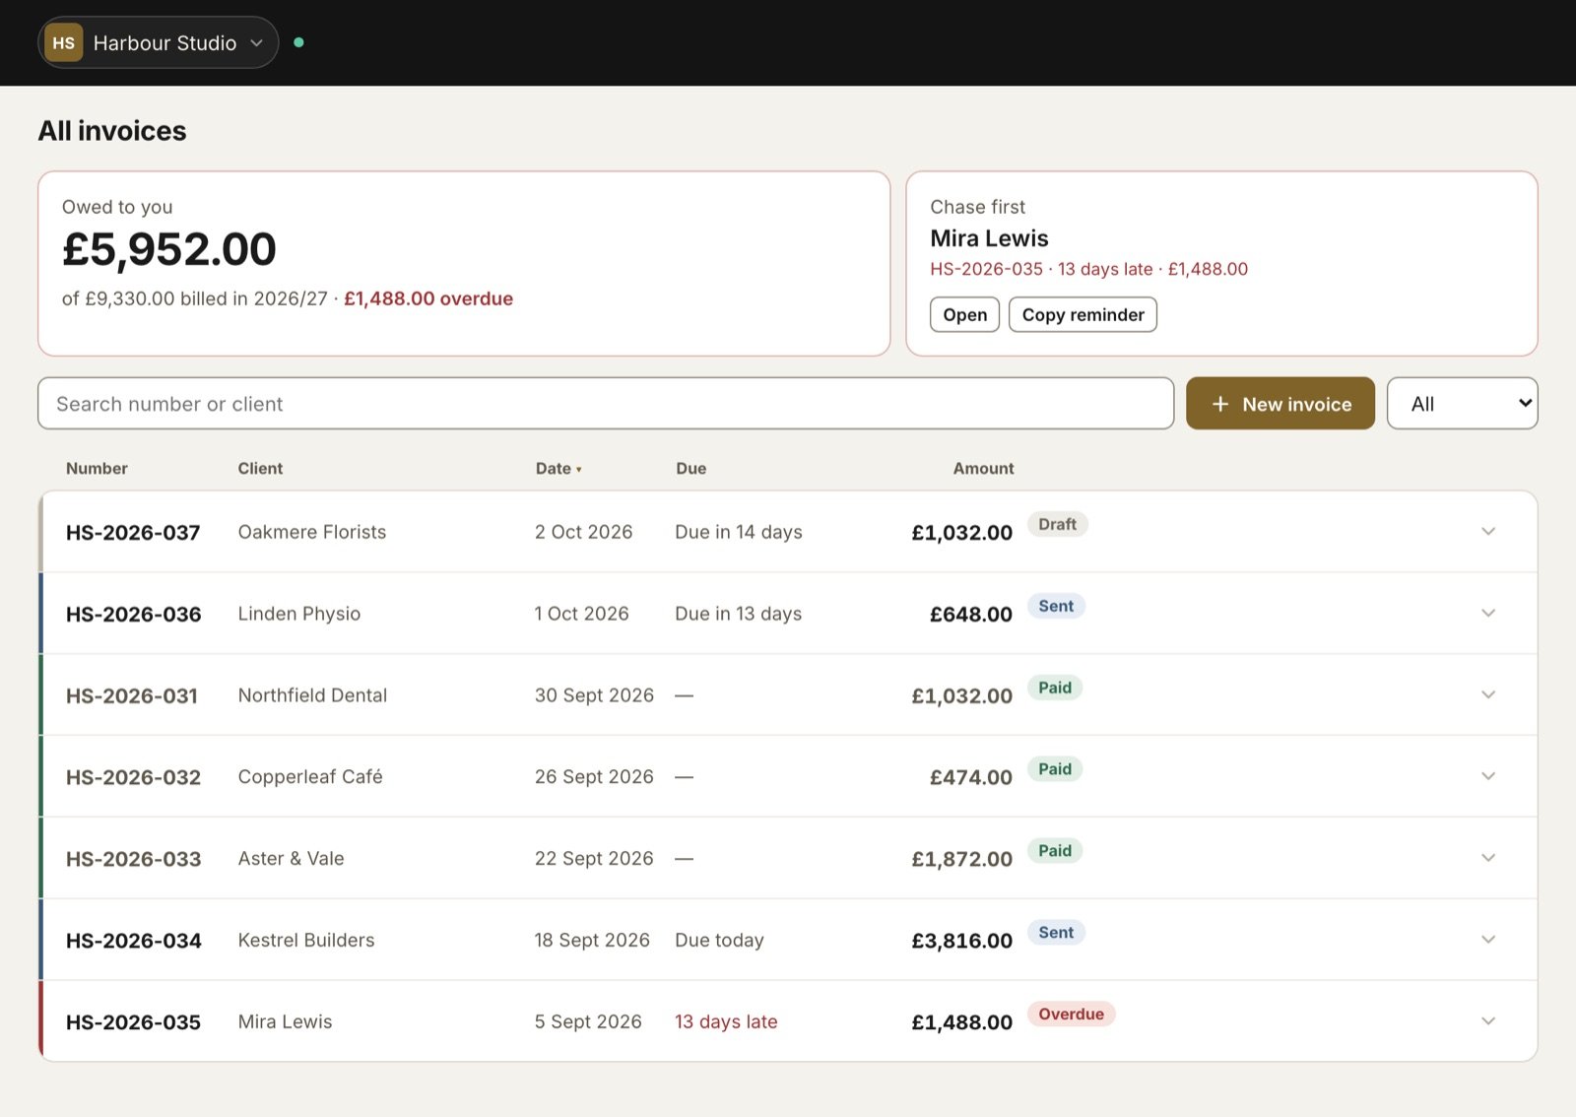Click the green status dot
The image size is (1576, 1117).
click(x=298, y=42)
